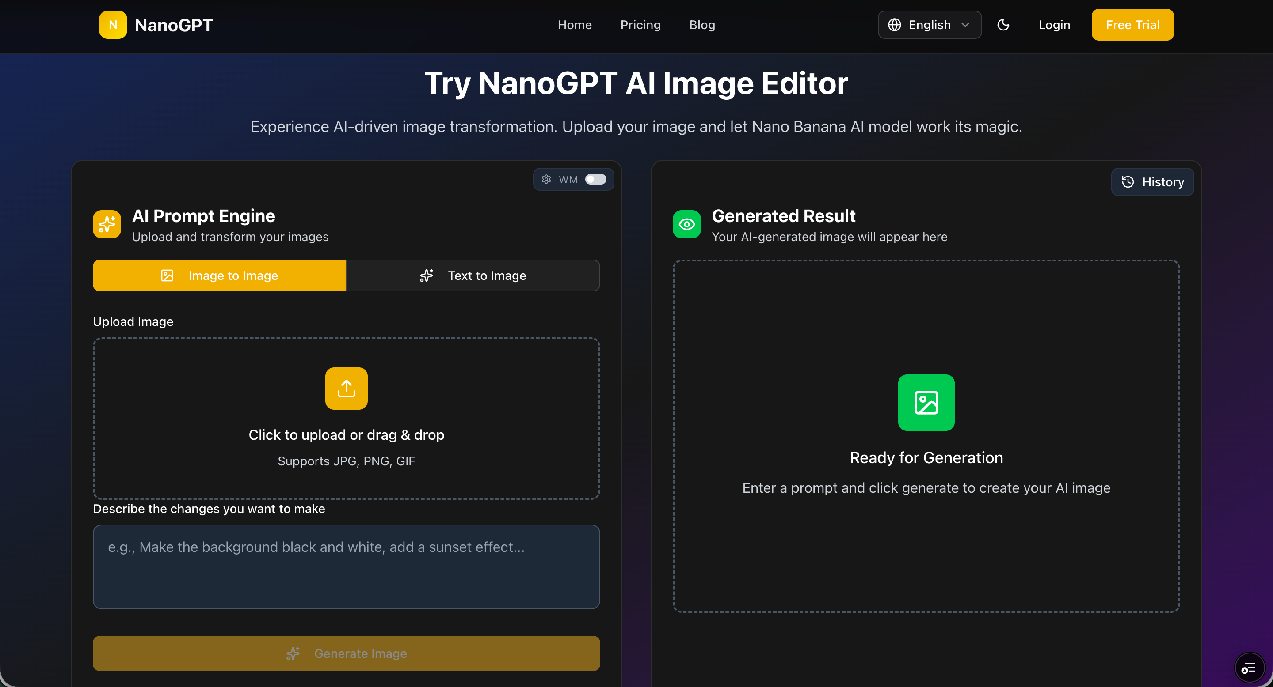Click the Free Trial button
Viewport: 1273px width, 687px height.
point(1132,25)
